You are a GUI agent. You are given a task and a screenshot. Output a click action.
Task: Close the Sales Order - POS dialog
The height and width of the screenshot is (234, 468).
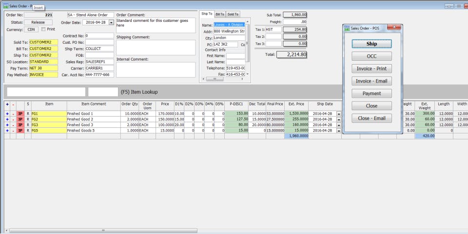(x=394, y=27)
